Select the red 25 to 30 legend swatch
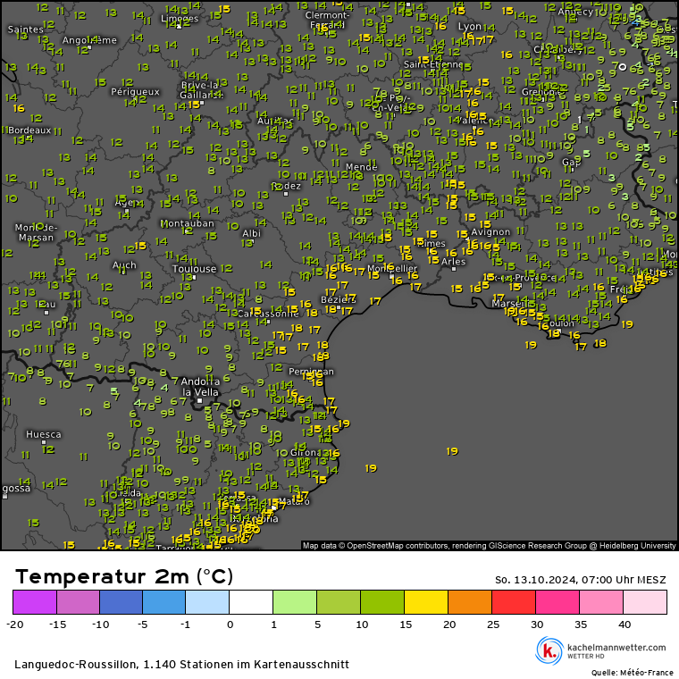679x679 pixels. click(x=514, y=602)
